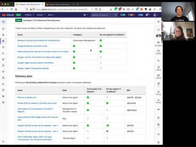Click participants icon showing 7
Viewport: 196px width, 147px height.
[158, 125]
